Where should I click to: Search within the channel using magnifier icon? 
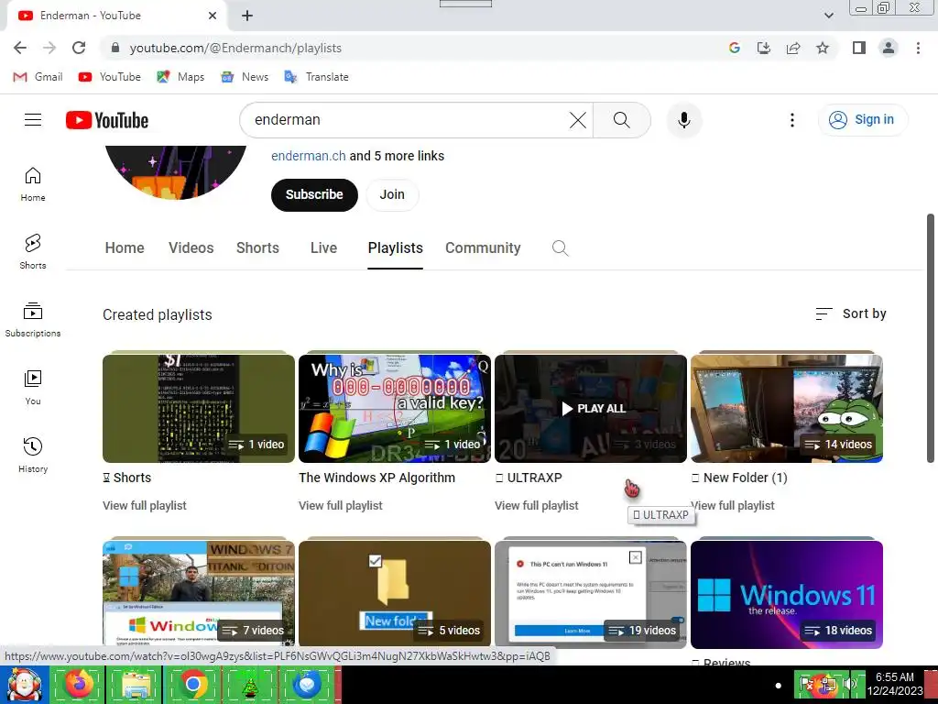[x=560, y=247]
